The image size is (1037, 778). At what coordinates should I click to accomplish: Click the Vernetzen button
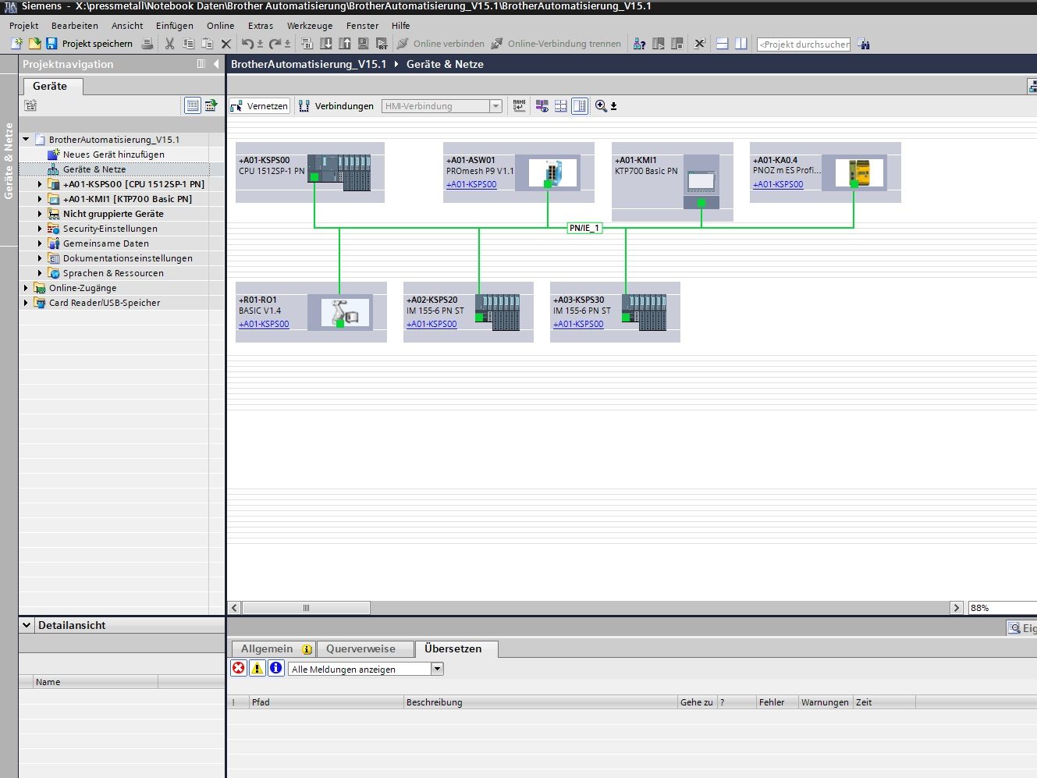[x=260, y=106]
